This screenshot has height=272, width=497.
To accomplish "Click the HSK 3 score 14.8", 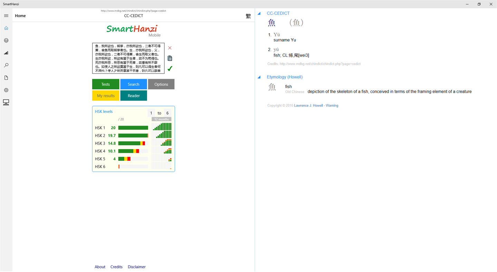I will [x=112, y=143].
